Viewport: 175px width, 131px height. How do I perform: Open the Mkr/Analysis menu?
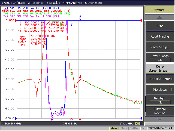73,3
